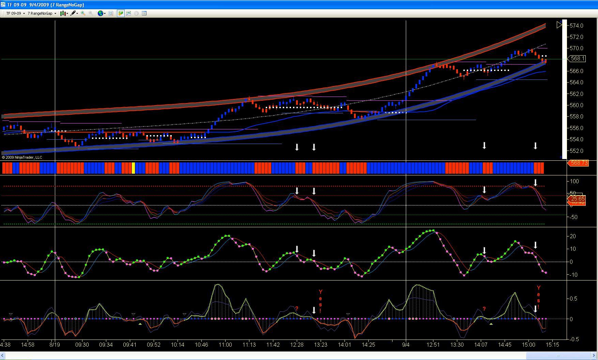
Task: Open the chart style dropdown arrow
Action: coord(67,13)
